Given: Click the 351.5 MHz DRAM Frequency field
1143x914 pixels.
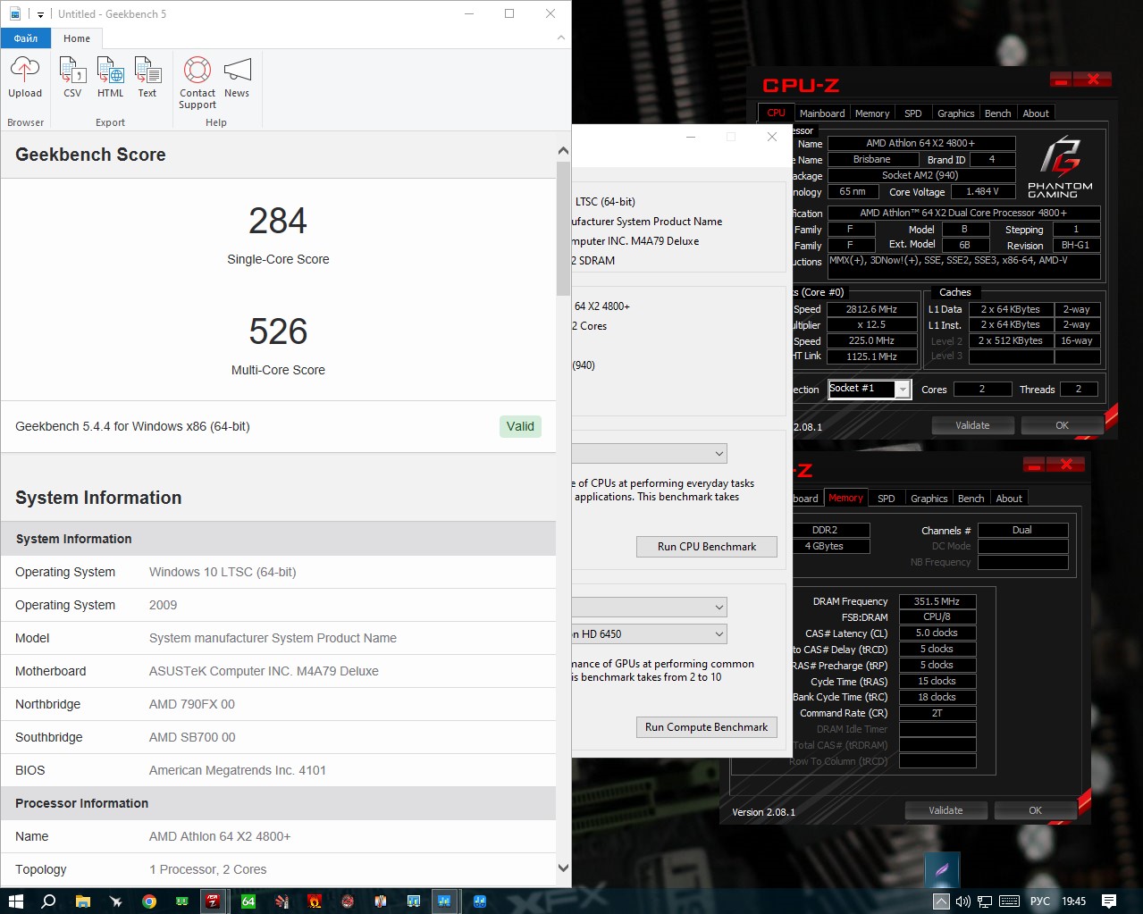Looking at the screenshot, I should coord(937,601).
